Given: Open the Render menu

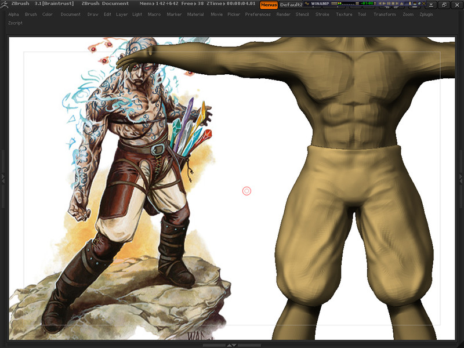Looking at the screenshot, I should [283, 14].
